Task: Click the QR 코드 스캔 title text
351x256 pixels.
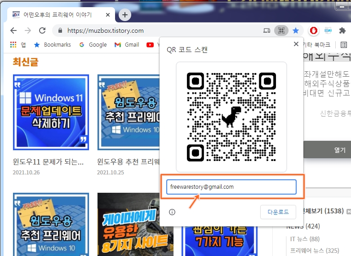Action: coord(187,50)
